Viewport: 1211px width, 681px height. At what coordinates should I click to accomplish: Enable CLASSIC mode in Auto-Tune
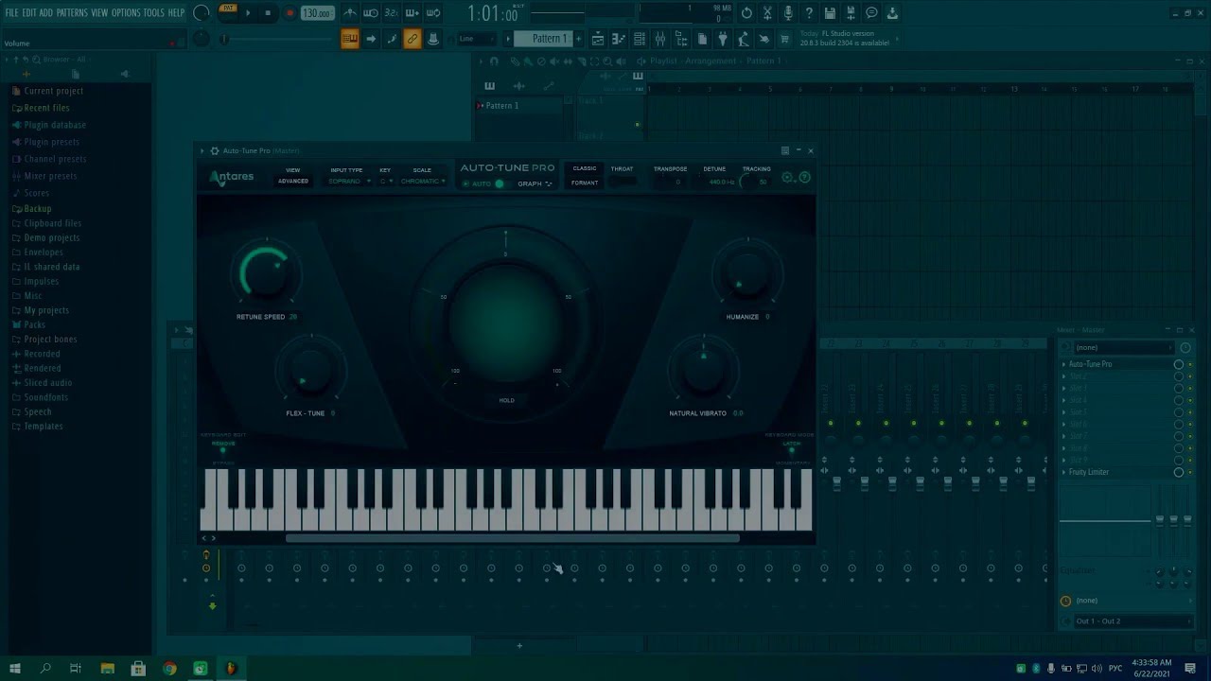click(585, 168)
